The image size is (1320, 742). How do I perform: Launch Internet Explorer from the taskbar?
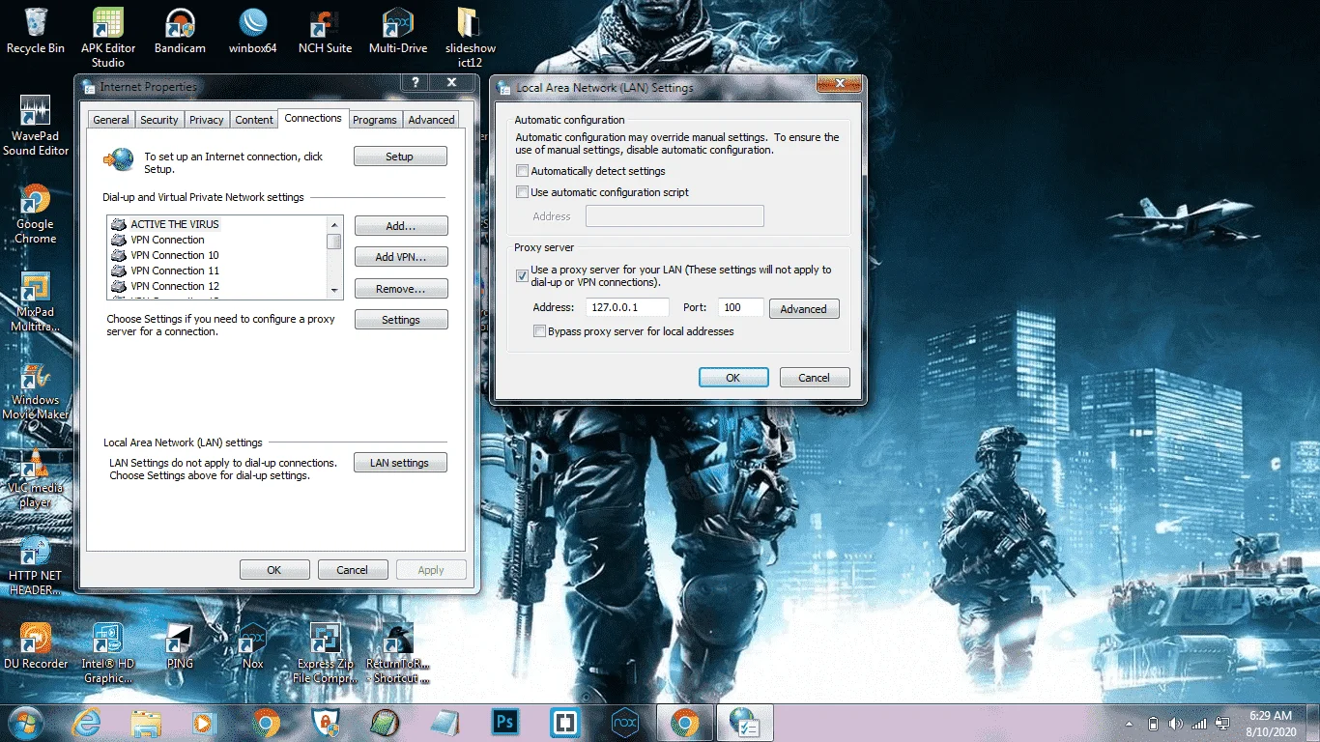tap(88, 723)
